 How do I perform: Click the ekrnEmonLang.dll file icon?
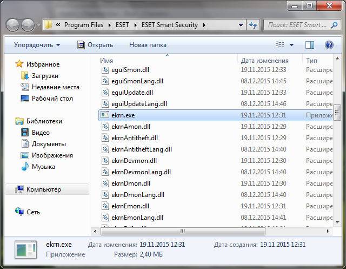click(105, 218)
